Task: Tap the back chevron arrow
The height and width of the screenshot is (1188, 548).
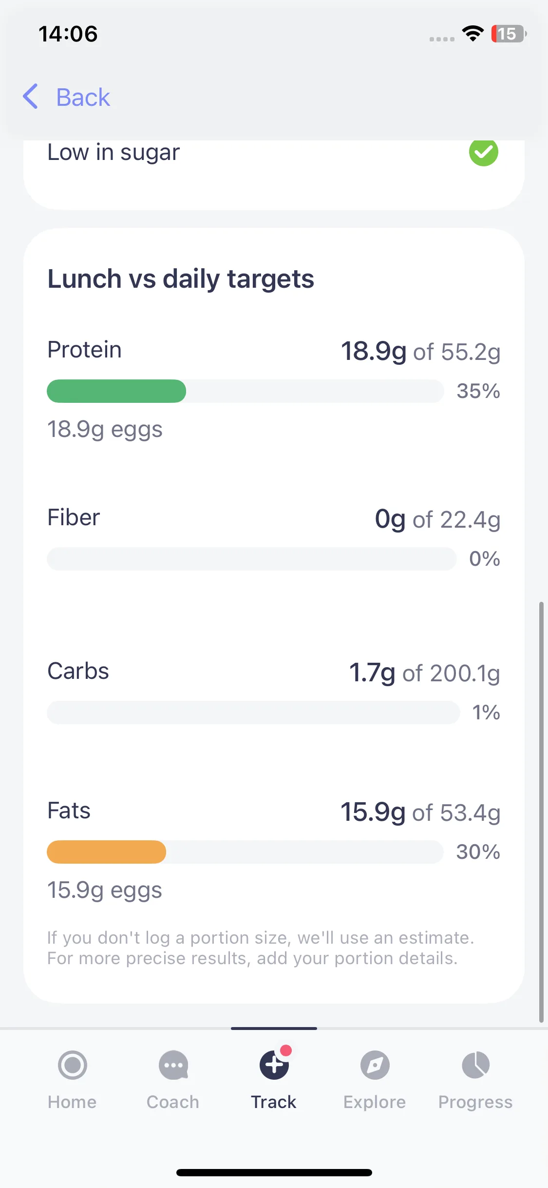Action: [x=31, y=97]
